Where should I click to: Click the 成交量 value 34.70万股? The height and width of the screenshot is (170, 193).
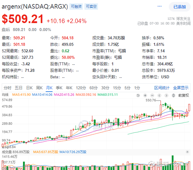coord(116,38)
